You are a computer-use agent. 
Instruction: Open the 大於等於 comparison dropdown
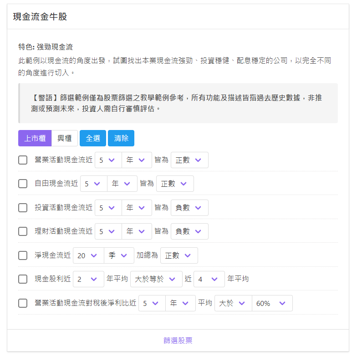click(156, 279)
